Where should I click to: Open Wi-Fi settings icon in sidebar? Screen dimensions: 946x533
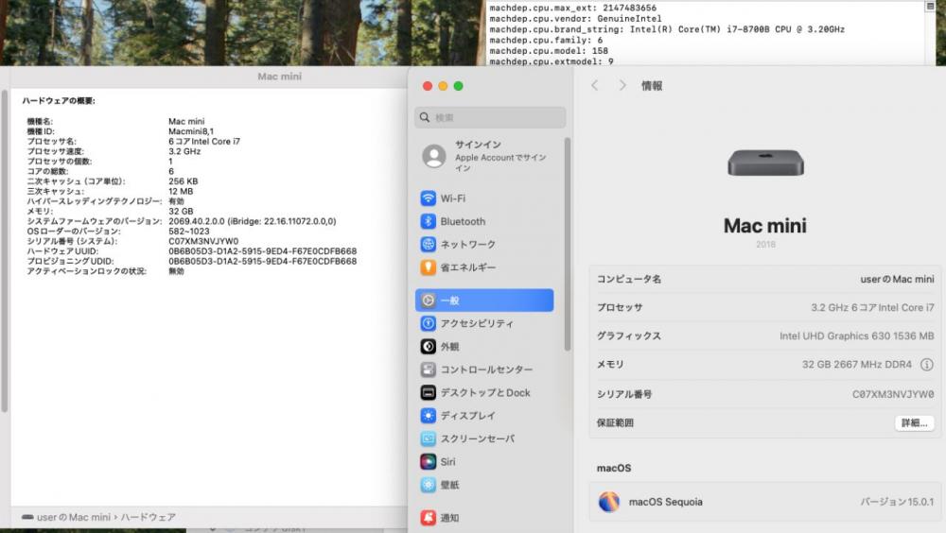click(428, 198)
